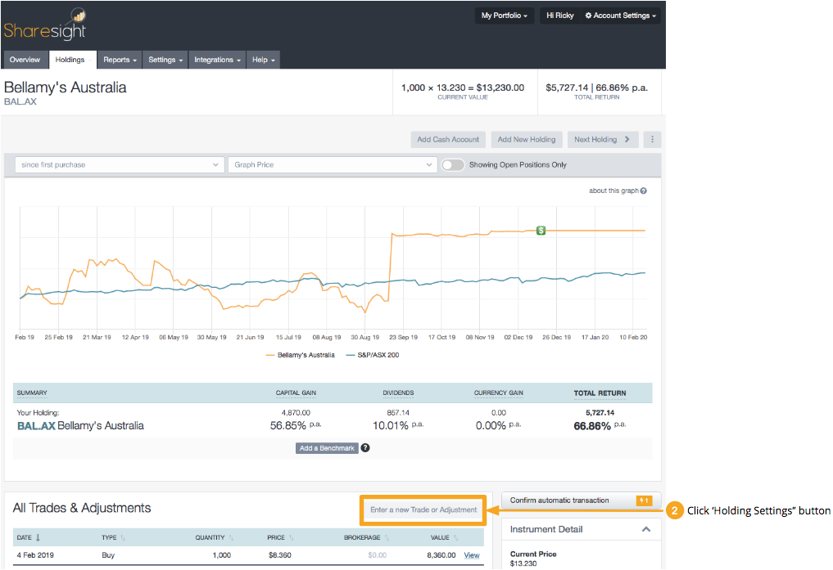Click the green dividend marker on the chart

pyautogui.click(x=541, y=231)
